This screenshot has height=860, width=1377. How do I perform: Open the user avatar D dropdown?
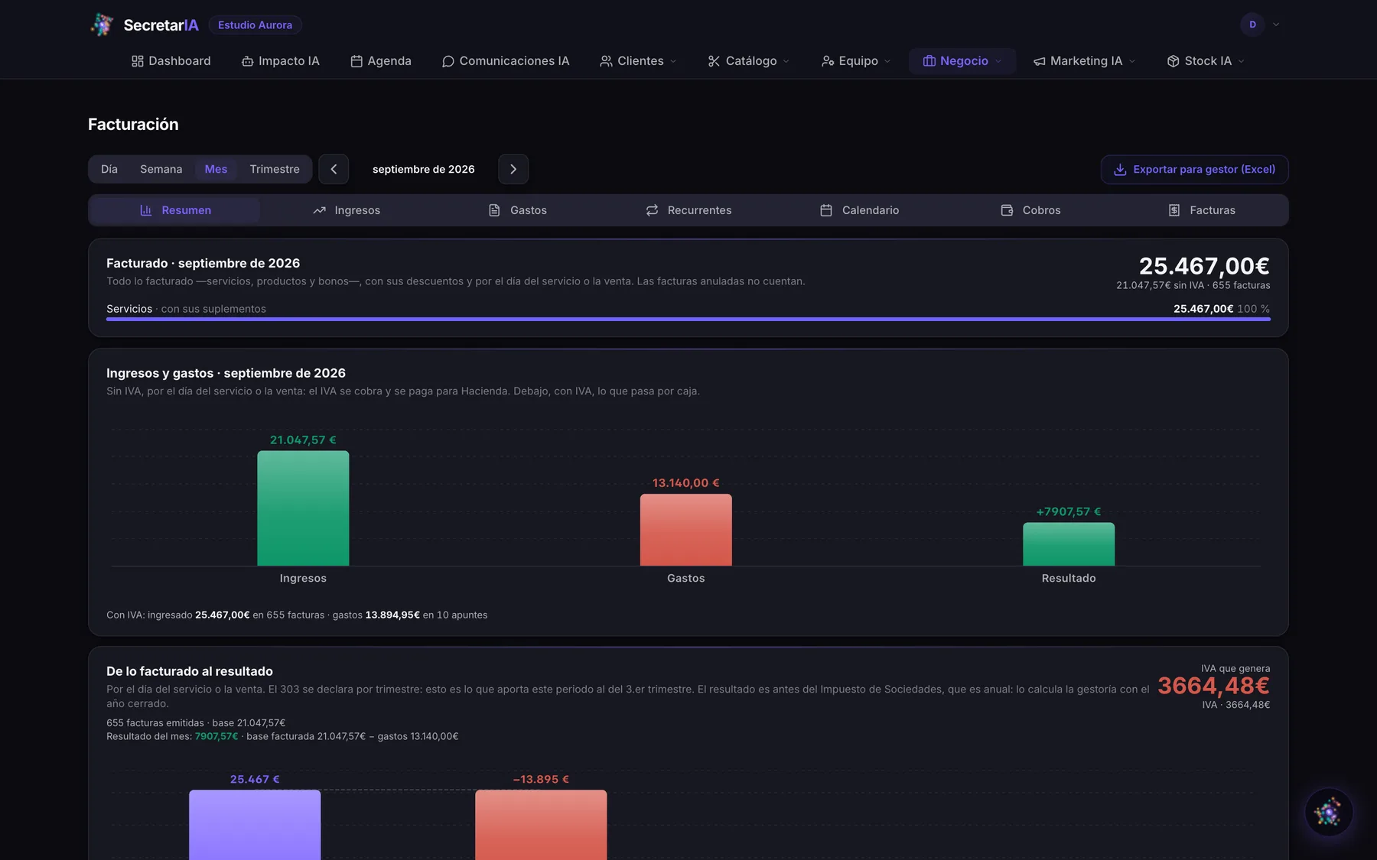(x=1260, y=24)
